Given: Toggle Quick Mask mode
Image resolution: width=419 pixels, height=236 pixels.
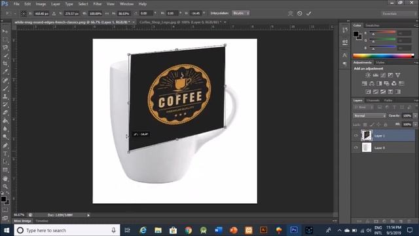Looking at the screenshot, I should [5, 210].
